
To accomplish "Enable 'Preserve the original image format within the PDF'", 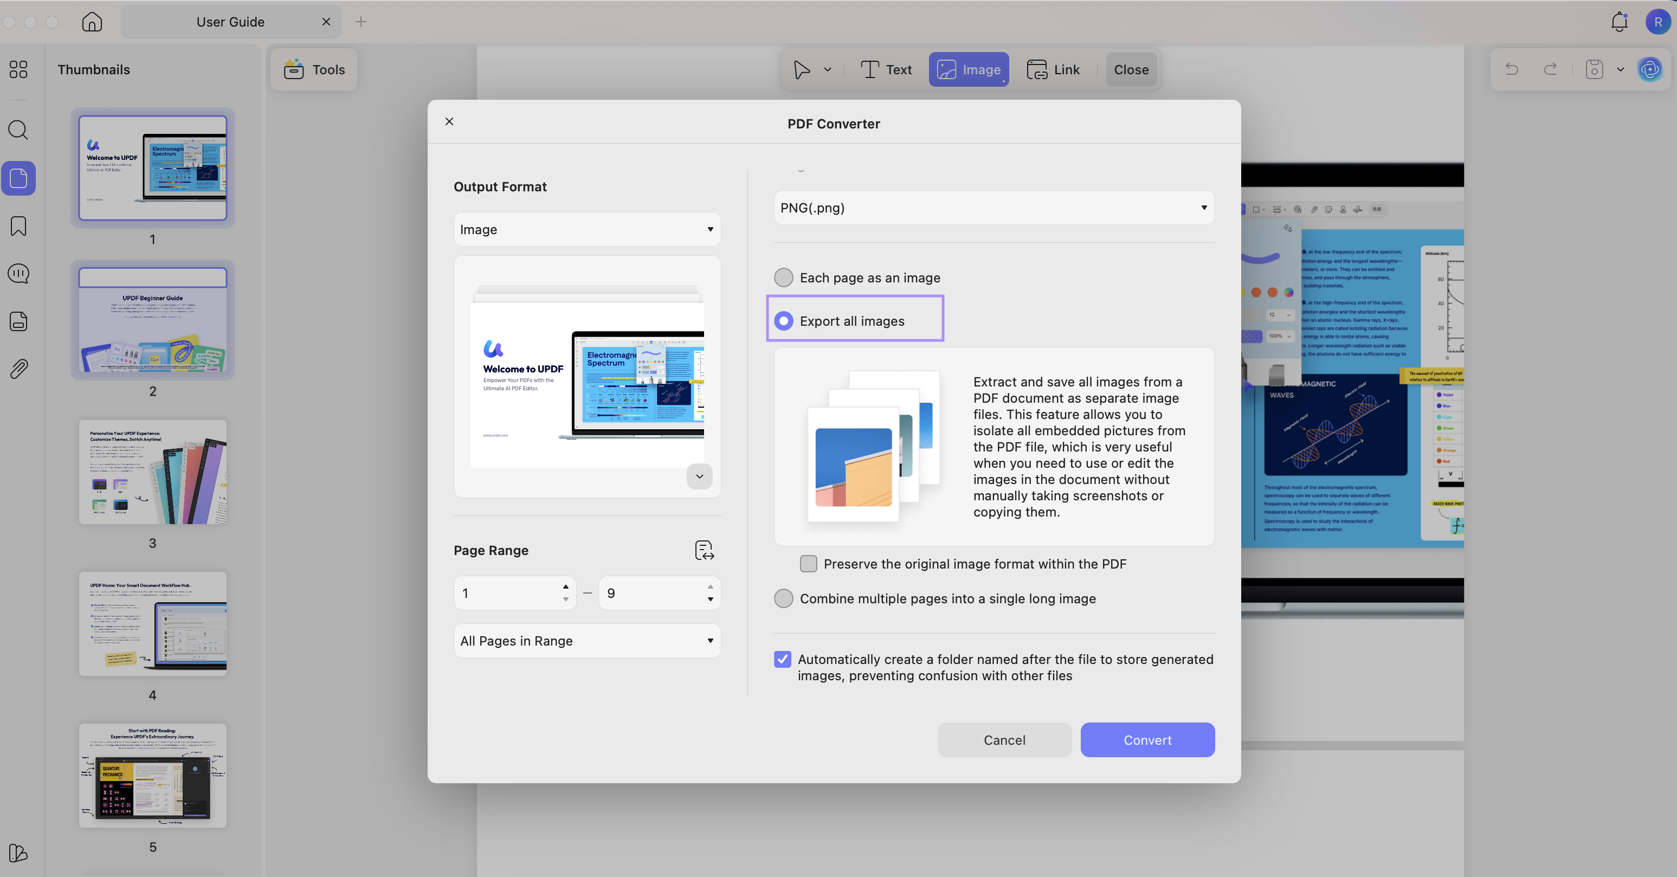I will (808, 564).
